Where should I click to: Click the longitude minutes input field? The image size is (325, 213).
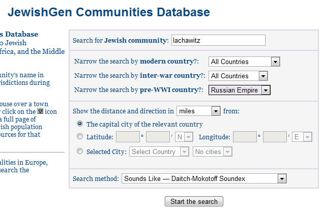coord(275,137)
